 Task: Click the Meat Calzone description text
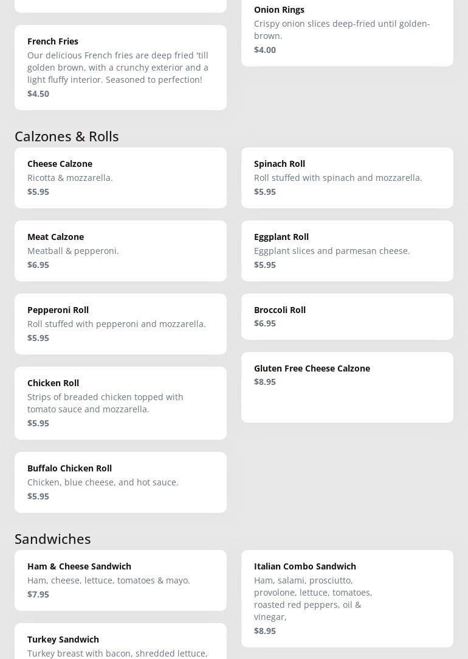(x=73, y=251)
